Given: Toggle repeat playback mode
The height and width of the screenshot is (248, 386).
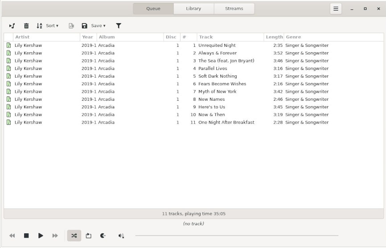Looking at the screenshot, I should (88, 236).
